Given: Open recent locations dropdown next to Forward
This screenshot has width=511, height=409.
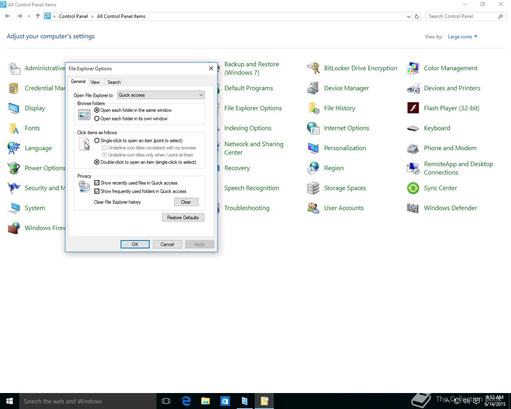Looking at the screenshot, I should [x=29, y=16].
